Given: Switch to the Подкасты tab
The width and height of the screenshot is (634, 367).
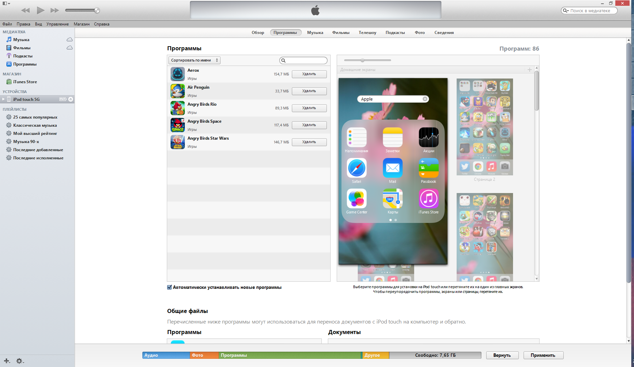Looking at the screenshot, I should (x=395, y=33).
